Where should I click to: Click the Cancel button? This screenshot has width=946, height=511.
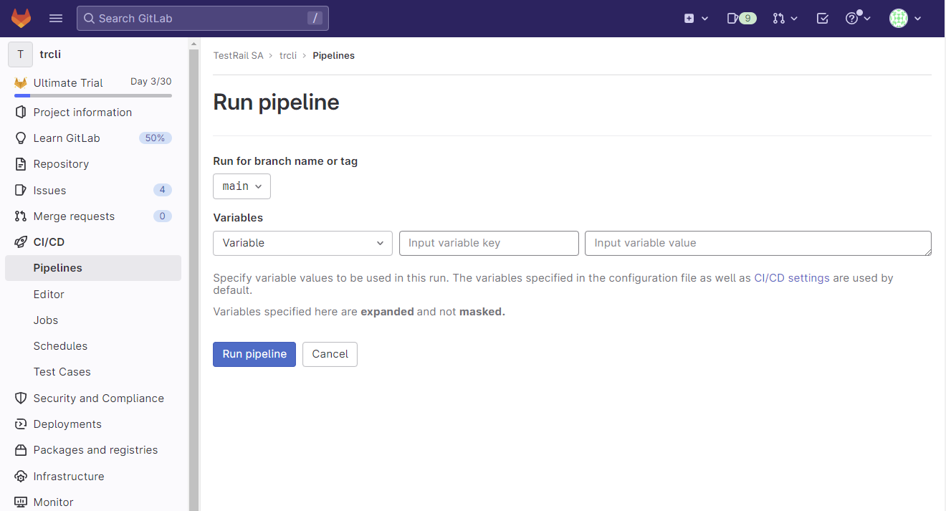[330, 354]
